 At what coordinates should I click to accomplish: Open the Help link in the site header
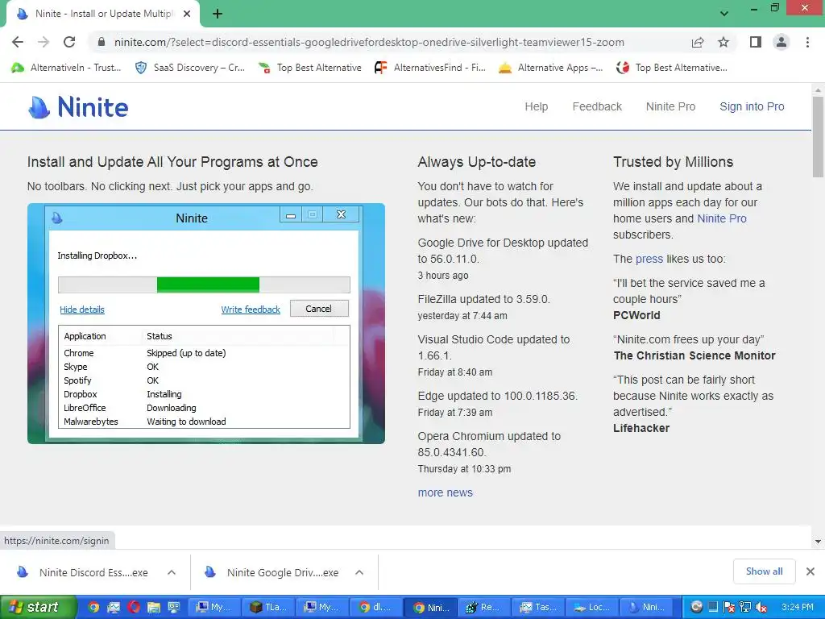coord(536,107)
